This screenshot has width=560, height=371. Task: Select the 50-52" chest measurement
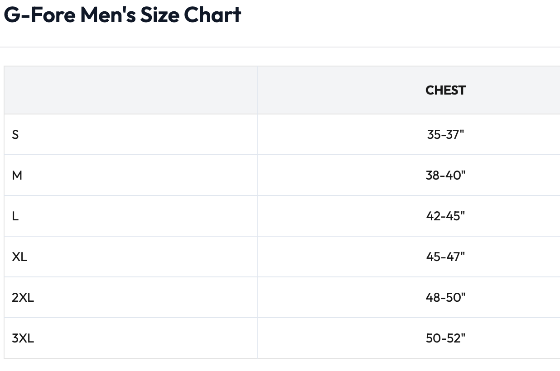click(445, 338)
